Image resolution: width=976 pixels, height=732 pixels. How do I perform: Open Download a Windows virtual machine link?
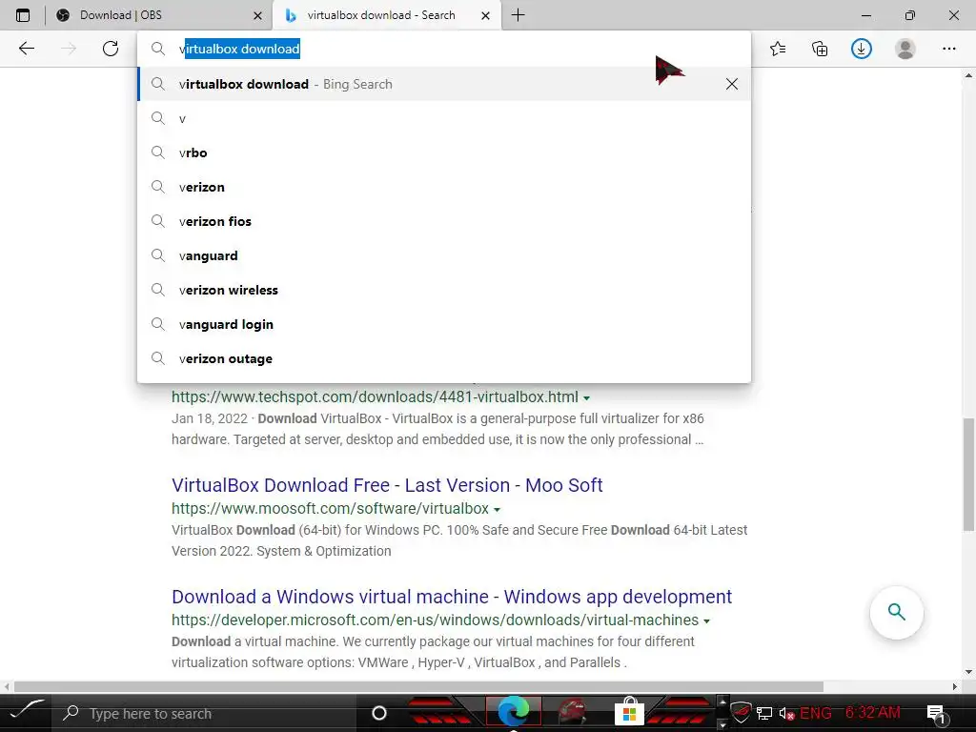tap(452, 597)
